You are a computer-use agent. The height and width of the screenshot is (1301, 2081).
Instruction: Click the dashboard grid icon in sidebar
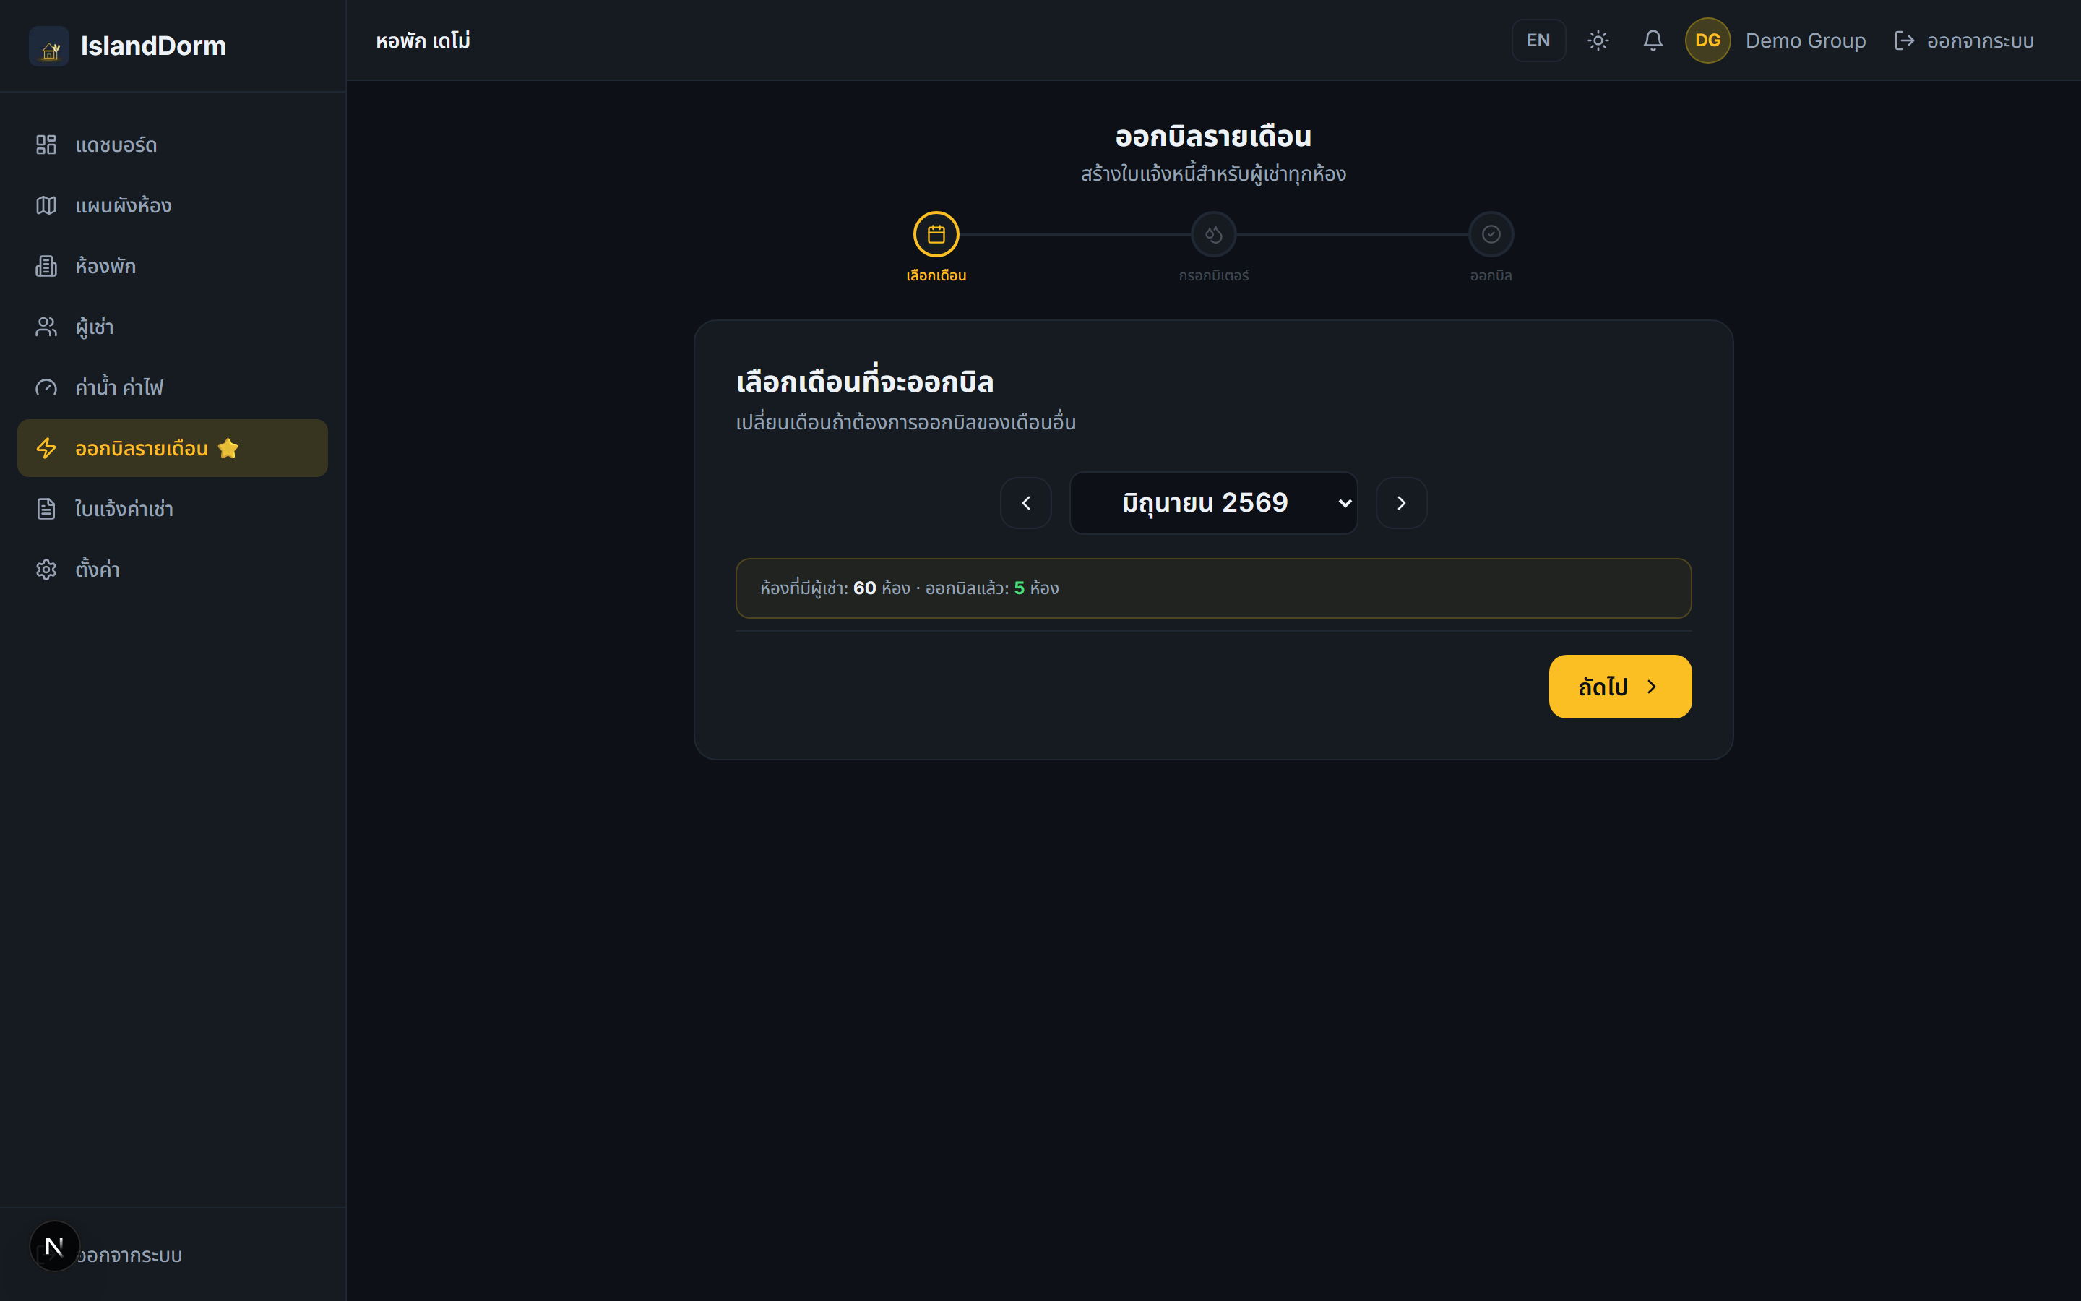46,145
